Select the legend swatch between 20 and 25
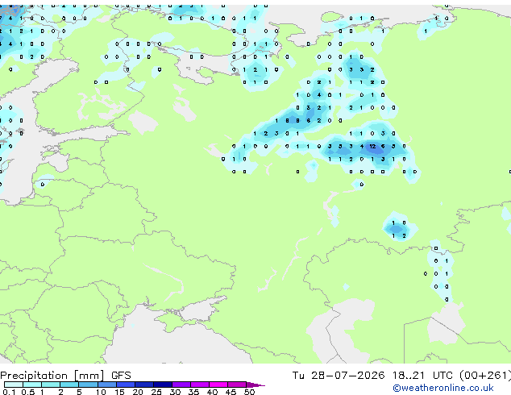The height and width of the screenshot is (395, 511). [143, 385]
